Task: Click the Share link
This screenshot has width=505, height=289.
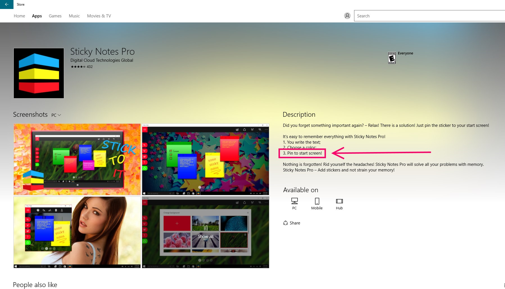Action: coord(295,223)
